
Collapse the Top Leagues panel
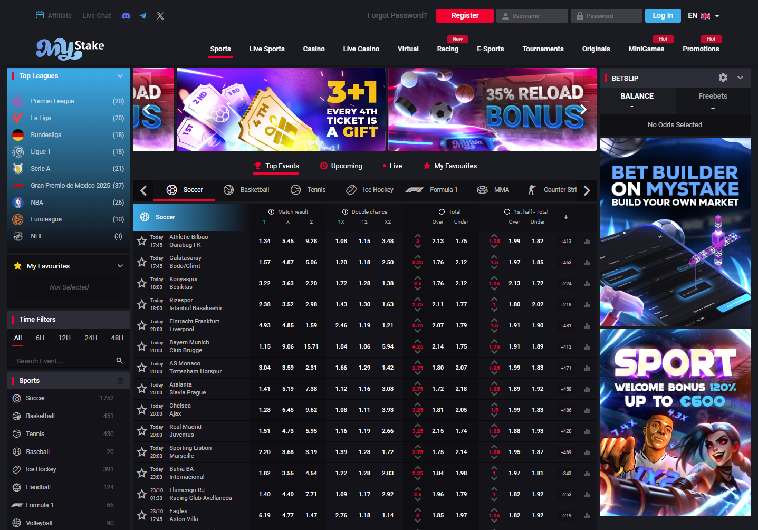click(120, 76)
